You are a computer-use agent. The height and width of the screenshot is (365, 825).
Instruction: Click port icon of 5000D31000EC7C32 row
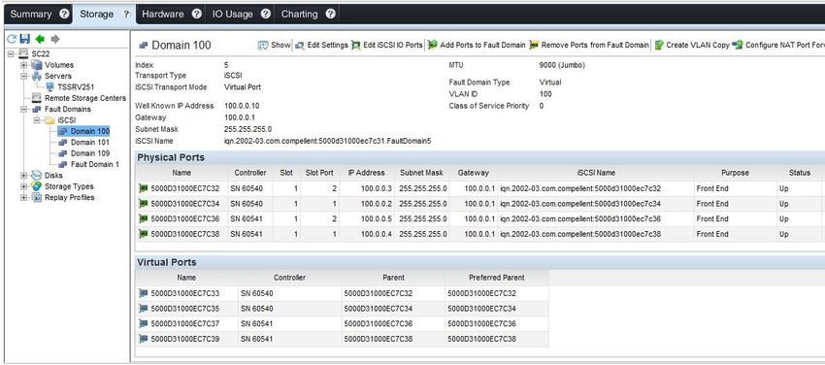coord(143,188)
